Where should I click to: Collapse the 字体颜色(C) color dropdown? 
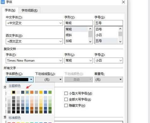tap(20, 80)
